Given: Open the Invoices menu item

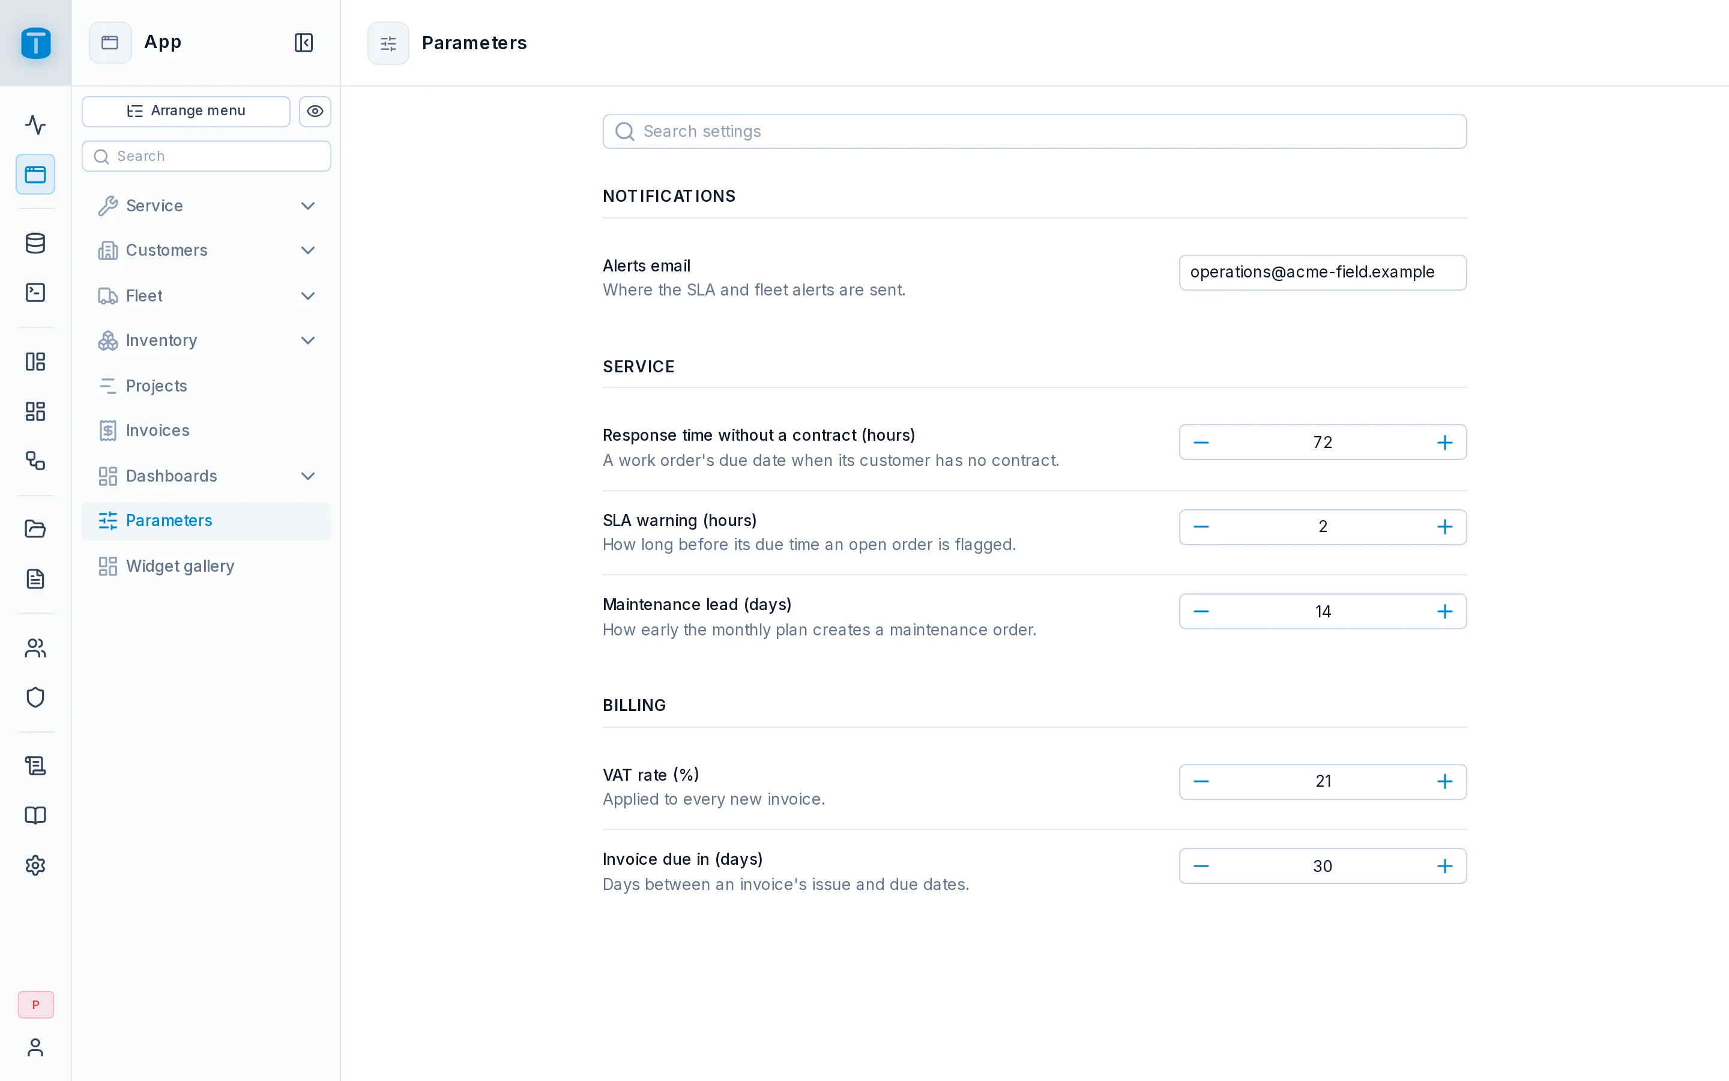Looking at the screenshot, I should pos(207,431).
